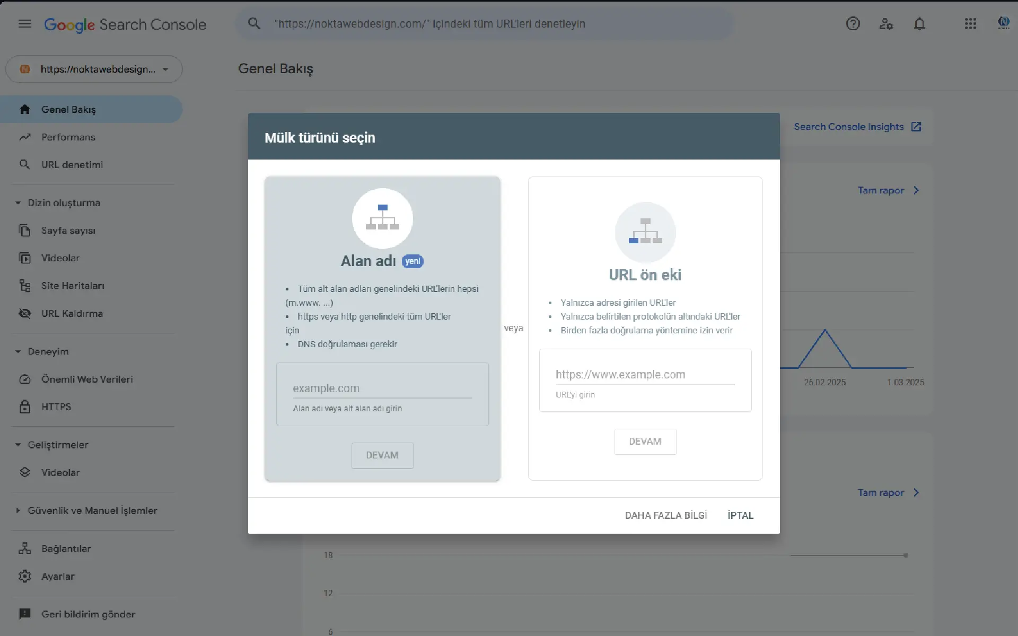Image resolution: width=1018 pixels, height=636 pixels.
Task: Click the Ayarlar gear icon
Action: [x=25, y=576]
